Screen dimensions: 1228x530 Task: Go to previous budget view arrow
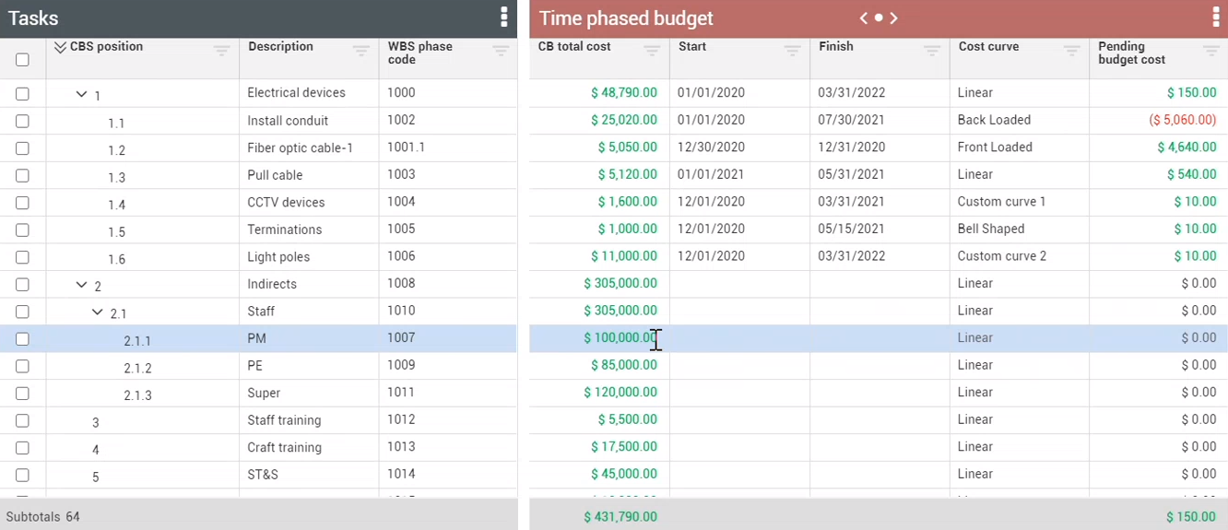point(864,18)
